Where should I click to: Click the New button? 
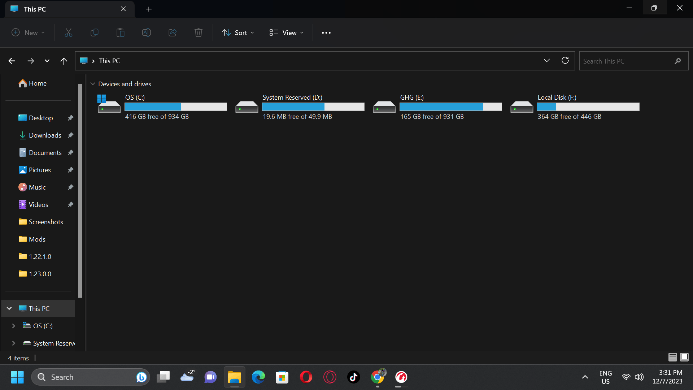click(x=28, y=33)
